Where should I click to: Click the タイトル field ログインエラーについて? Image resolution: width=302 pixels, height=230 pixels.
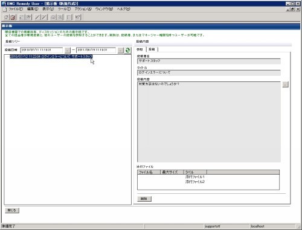click(x=209, y=73)
